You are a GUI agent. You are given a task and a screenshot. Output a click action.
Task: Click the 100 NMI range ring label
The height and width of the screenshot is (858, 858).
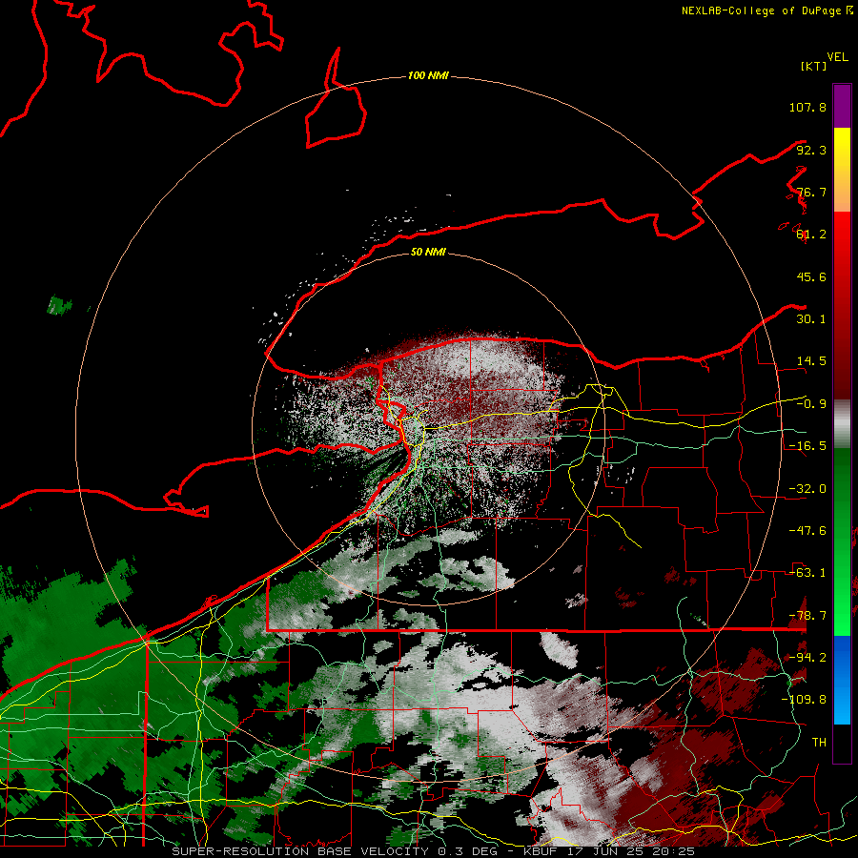[x=428, y=75]
